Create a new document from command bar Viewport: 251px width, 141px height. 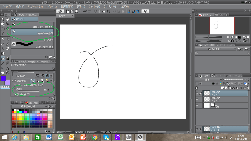coord(67,11)
